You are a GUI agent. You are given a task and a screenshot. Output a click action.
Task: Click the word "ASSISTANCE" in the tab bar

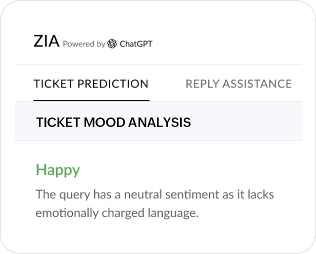[256, 83]
